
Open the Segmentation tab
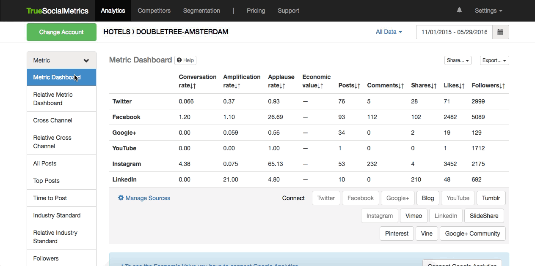[201, 11]
